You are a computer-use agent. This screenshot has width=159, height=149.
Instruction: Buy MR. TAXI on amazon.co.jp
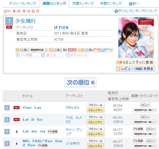pyautogui.click(x=145, y=146)
